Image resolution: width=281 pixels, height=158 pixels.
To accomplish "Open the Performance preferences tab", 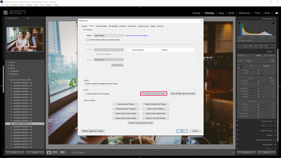I will point(132,26).
